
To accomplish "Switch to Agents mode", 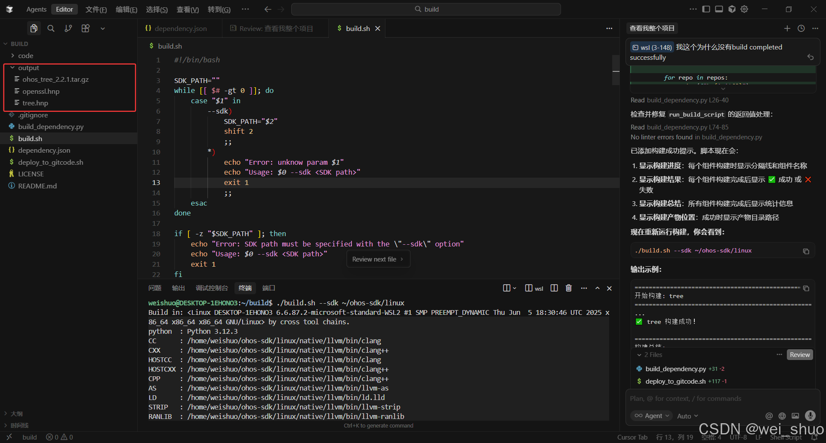I will point(36,9).
